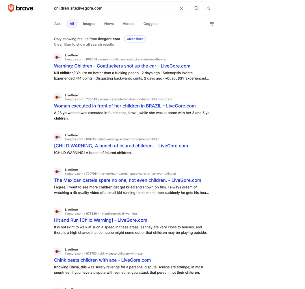
Task: Click the 'It is not right to walk' snippet
Action: [x=131, y=230]
